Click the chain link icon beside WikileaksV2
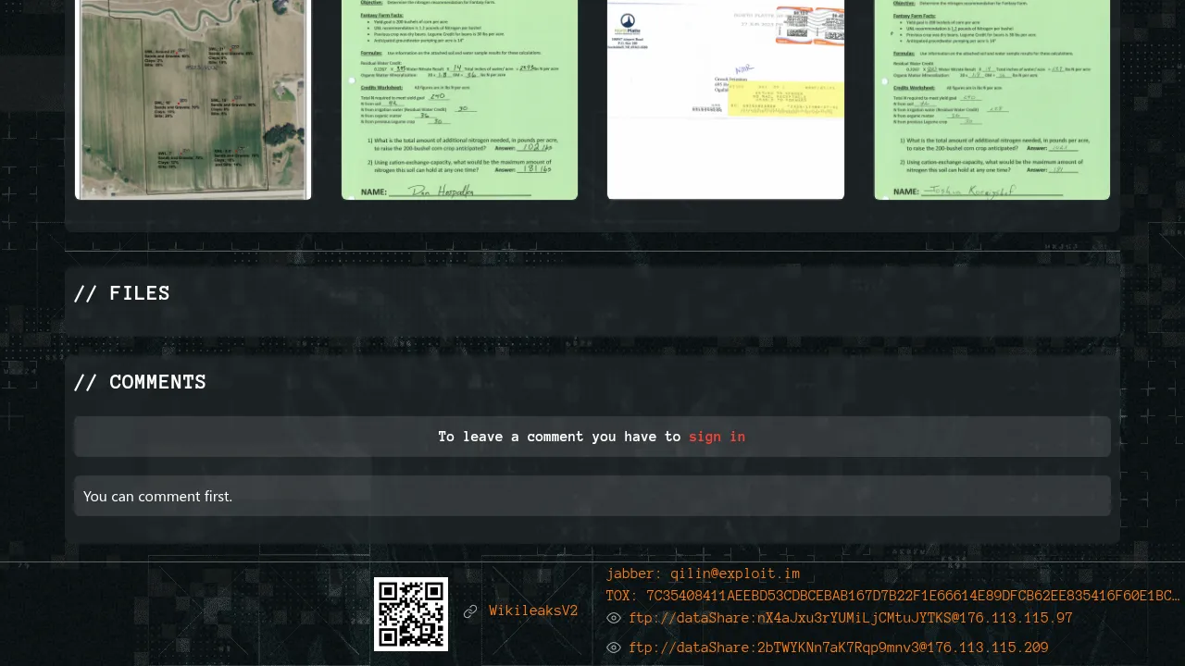1185x666 pixels. (470, 611)
